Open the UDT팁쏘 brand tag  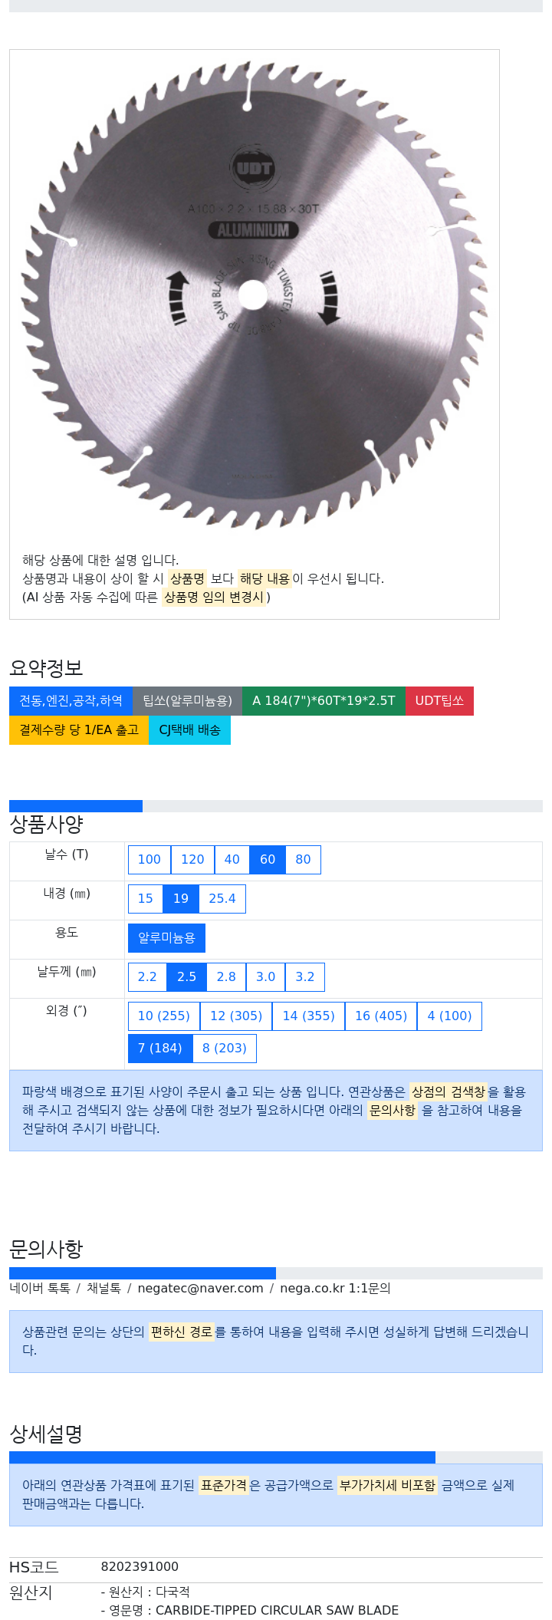439,700
